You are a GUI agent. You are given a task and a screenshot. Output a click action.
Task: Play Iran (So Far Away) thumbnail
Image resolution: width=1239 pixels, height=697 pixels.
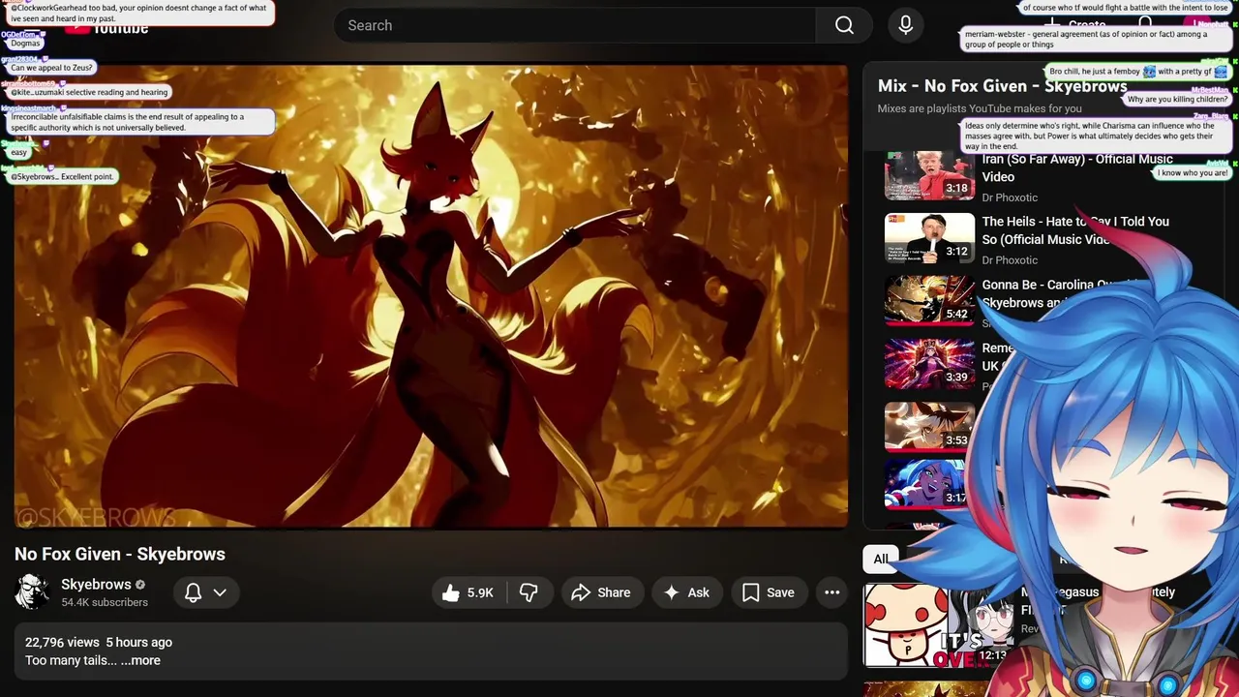pos(929,175)
